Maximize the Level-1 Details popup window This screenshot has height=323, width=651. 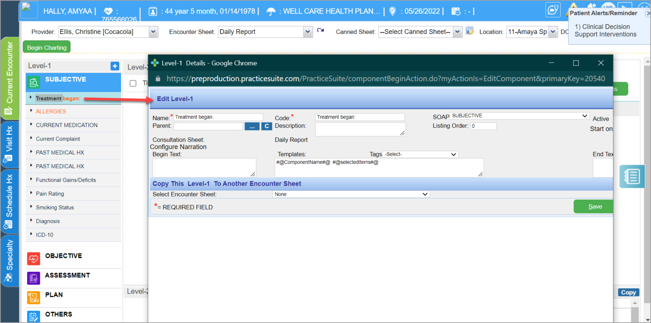576,63
